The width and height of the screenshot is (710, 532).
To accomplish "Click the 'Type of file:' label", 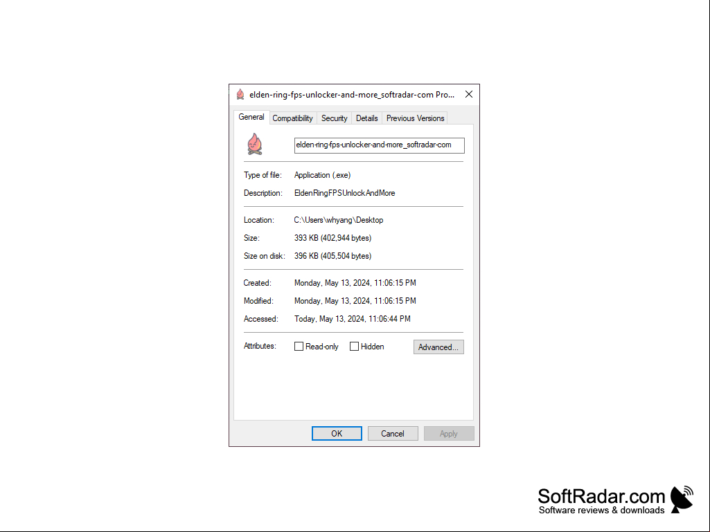I will point(263,175).
